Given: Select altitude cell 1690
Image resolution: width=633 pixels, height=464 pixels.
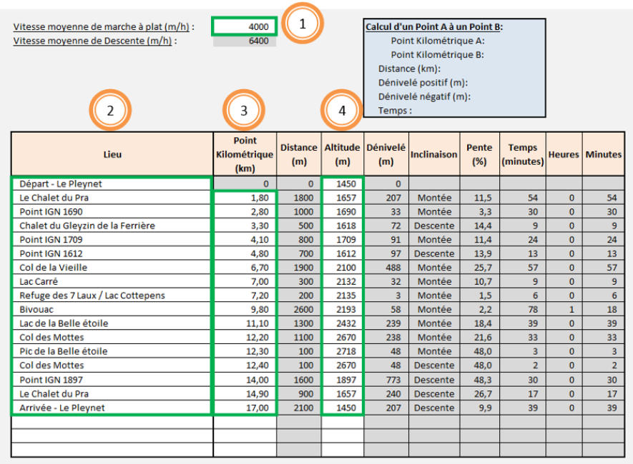Looking at the screenshot, I should (343, 211).
